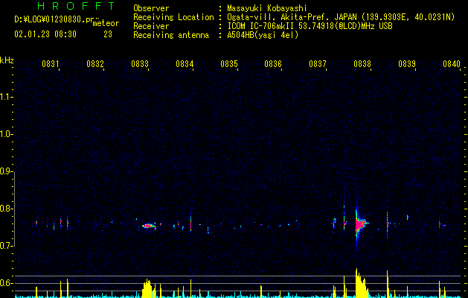Viewport: 468px width, 298px height.
Task: Click the date stamp 02.01.23 08:30
Action: click(45, 34)
